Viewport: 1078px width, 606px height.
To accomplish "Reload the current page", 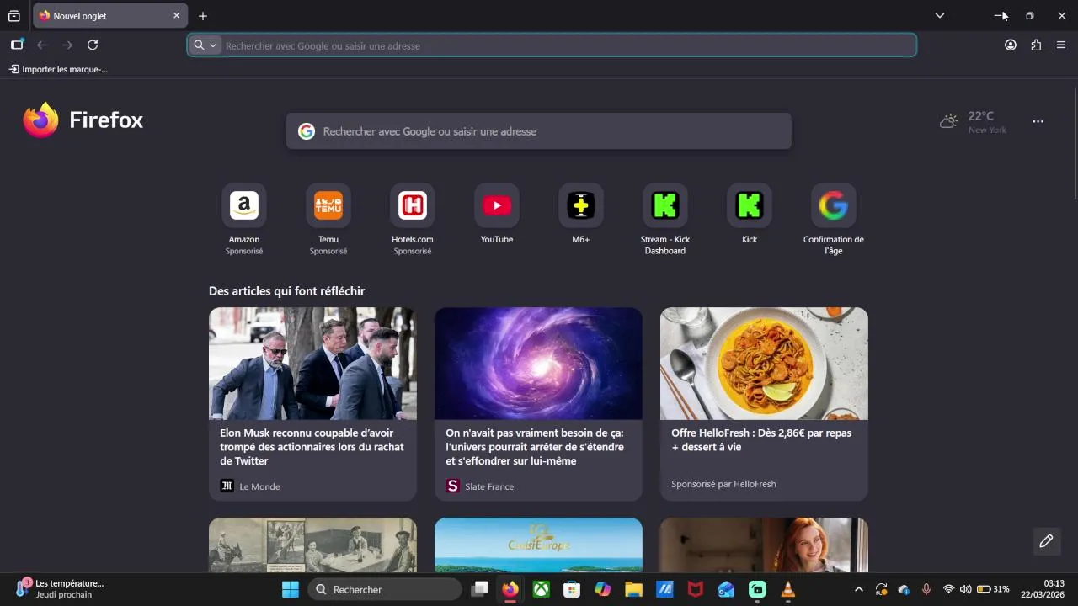I will click(93, 45).
